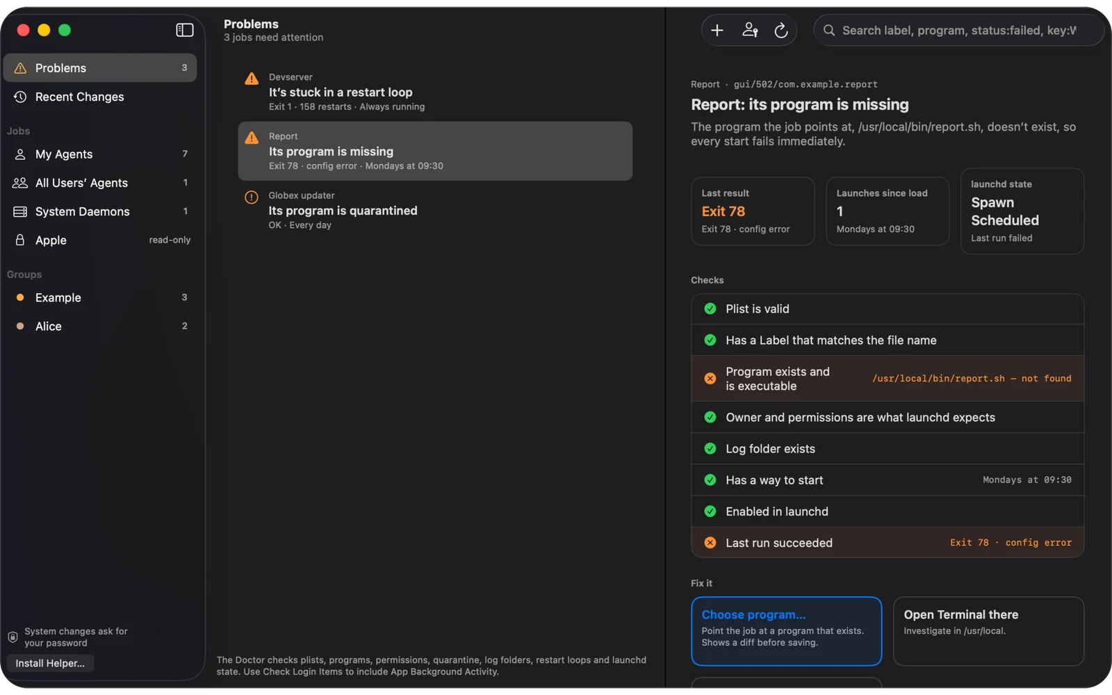Click the Last result Exit 78 card
The height and width of the screenshot is (695, 1112).
pos(753,211)
